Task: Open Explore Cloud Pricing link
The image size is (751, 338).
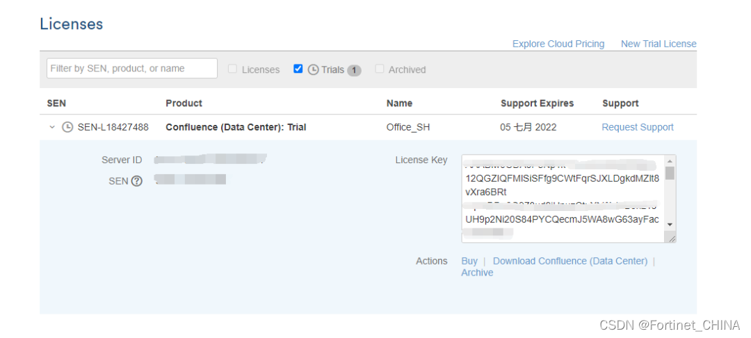Action: point(558,44)
